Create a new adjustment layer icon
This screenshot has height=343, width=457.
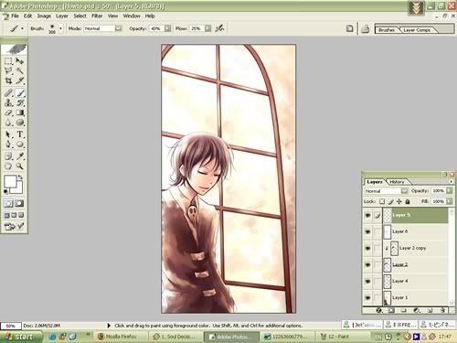click(417, 310)
